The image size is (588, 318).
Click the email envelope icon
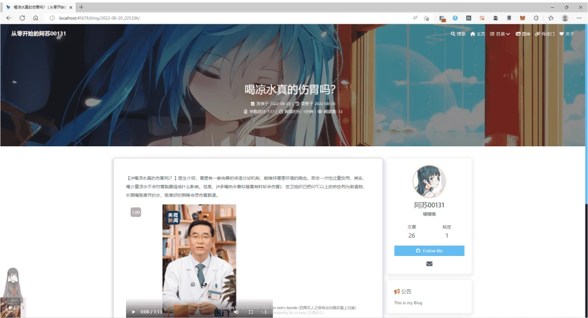[429, 264]
